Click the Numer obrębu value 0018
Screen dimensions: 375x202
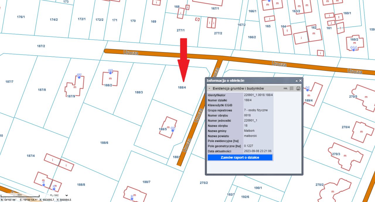pos(247,115)
